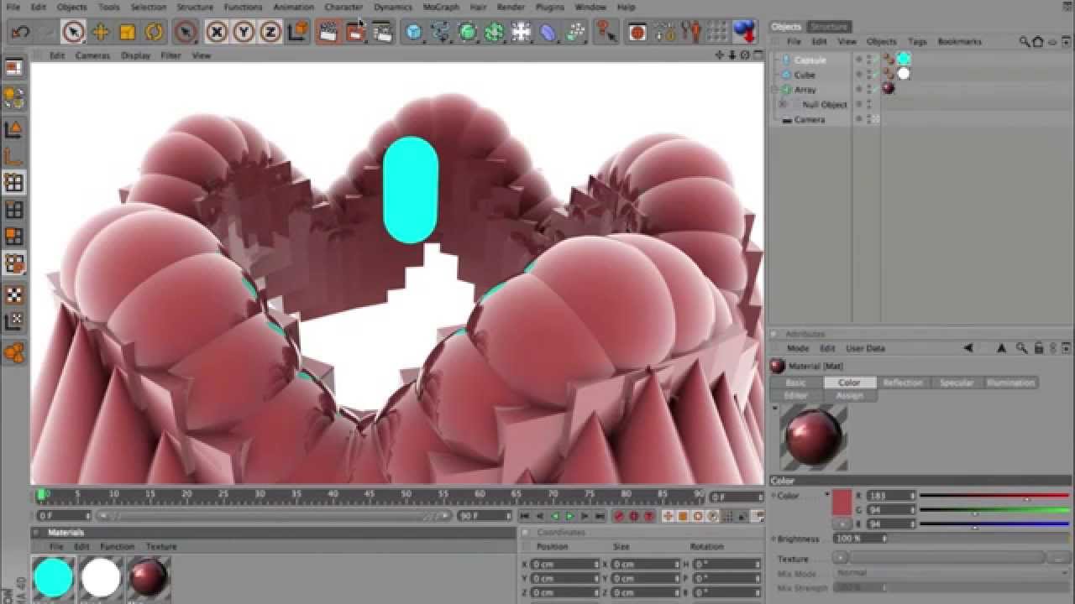Toggle the X axis lock

coord(217,33)
